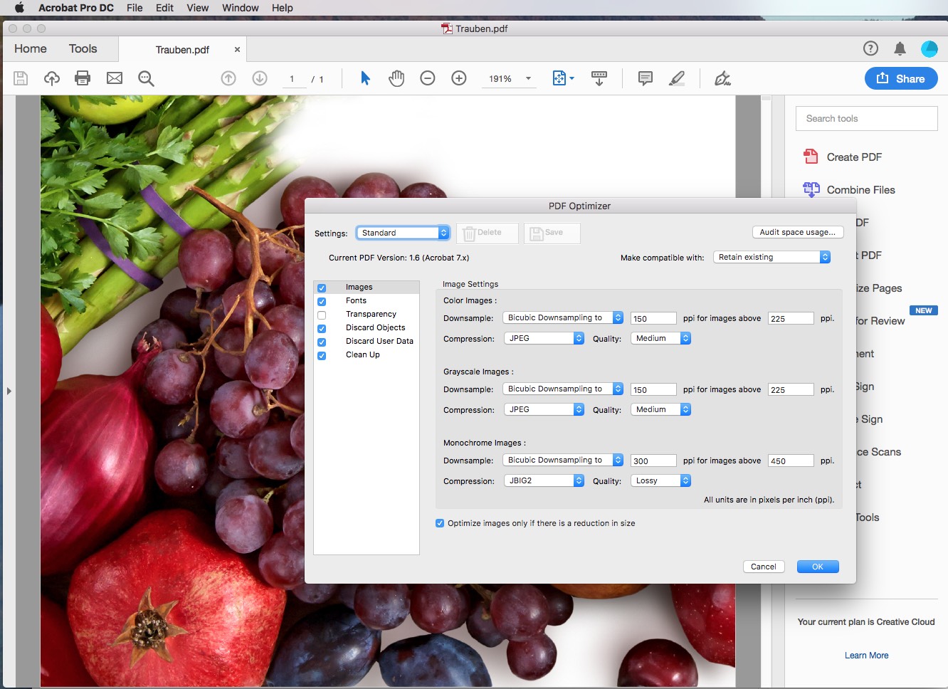Switch to the Tools tab
Viewport: 948px width, 689px height.
[x=83, y=48]
